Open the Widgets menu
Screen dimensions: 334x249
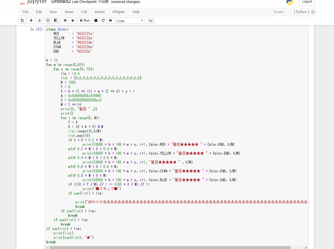tap(118, 12)
